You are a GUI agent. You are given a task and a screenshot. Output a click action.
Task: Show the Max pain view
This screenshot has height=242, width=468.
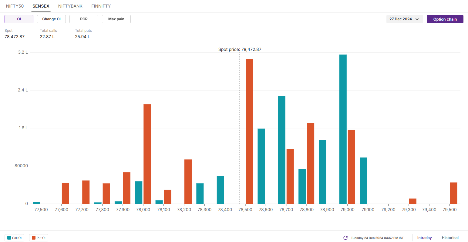click(x=116, y=19)
